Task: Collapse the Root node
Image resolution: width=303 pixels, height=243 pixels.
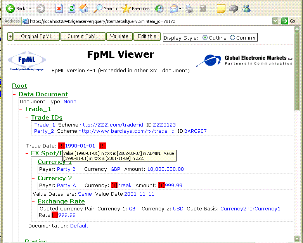Action: (x=8, y=86)
